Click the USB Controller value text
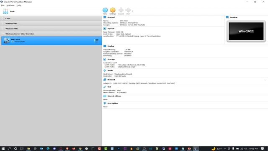 tap(119, 91)
